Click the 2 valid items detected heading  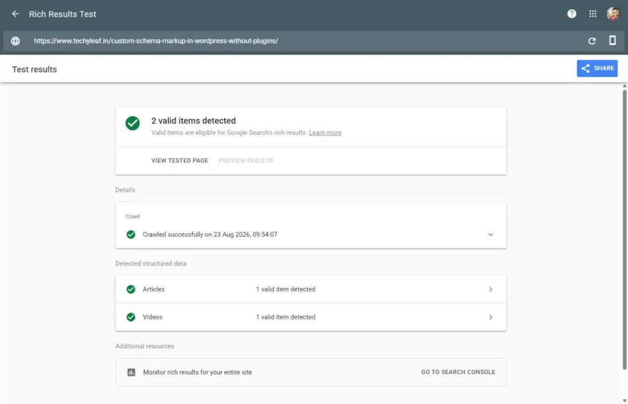click(x=193, y=121)
